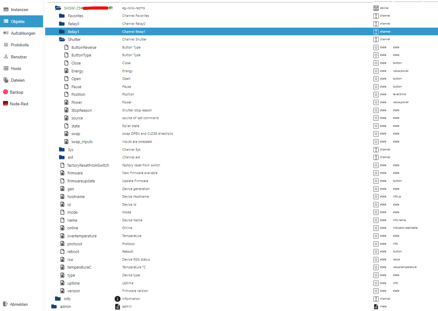The width and height of the screenshot is (438, 311).
Task: Expand the Relay0 folder
Action: tap(62, 24)
